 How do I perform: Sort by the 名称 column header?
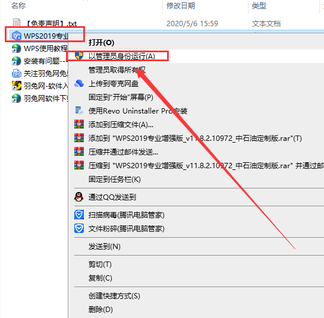point(18,5)
